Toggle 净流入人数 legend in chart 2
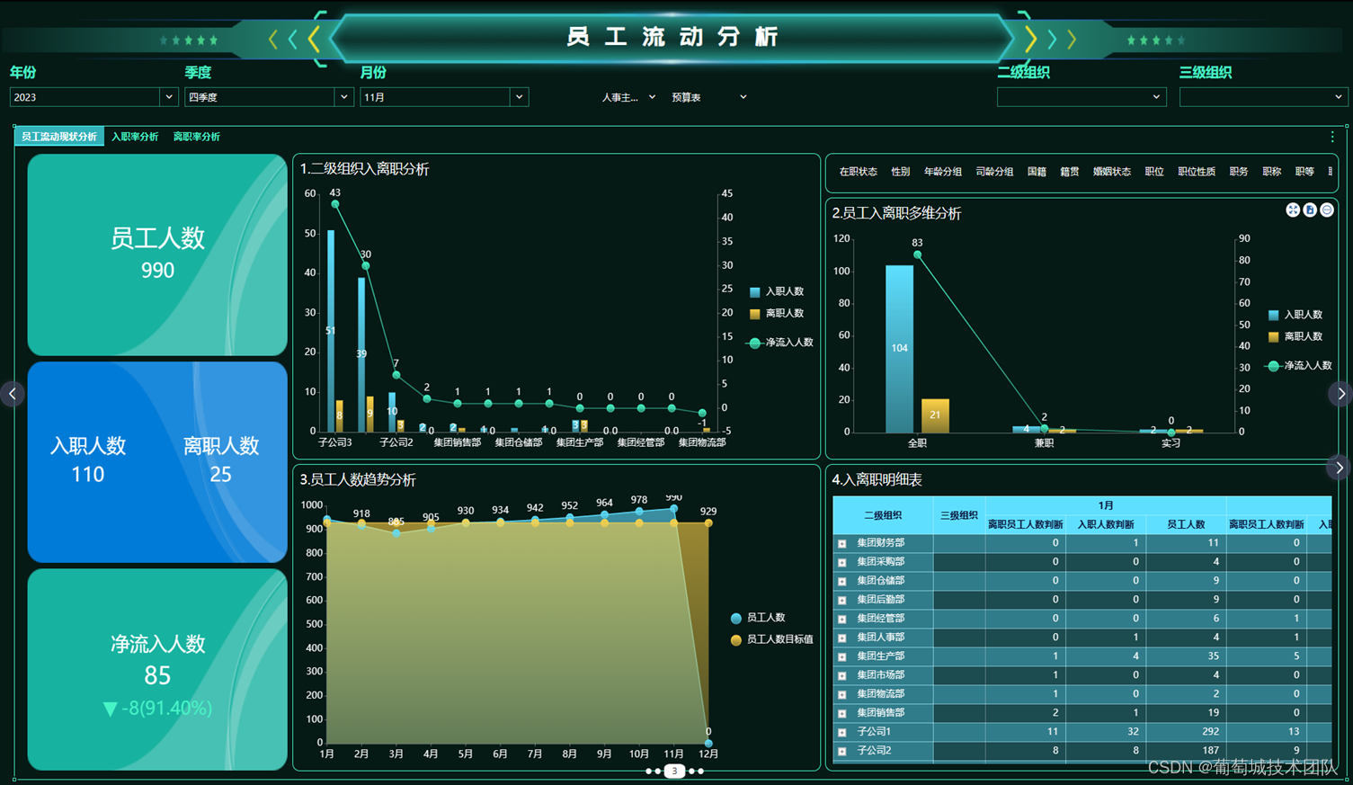 tap(1299, 365)
